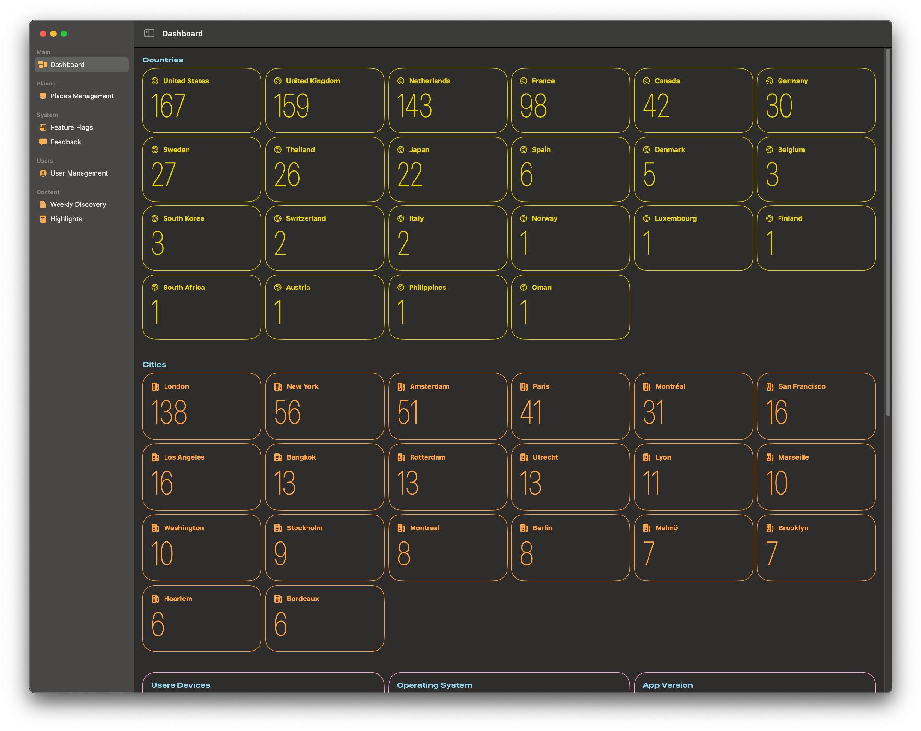The image size is (921, 731).
Task: Click the Feature Flags sidebar icon
Action: pos(43,127)
